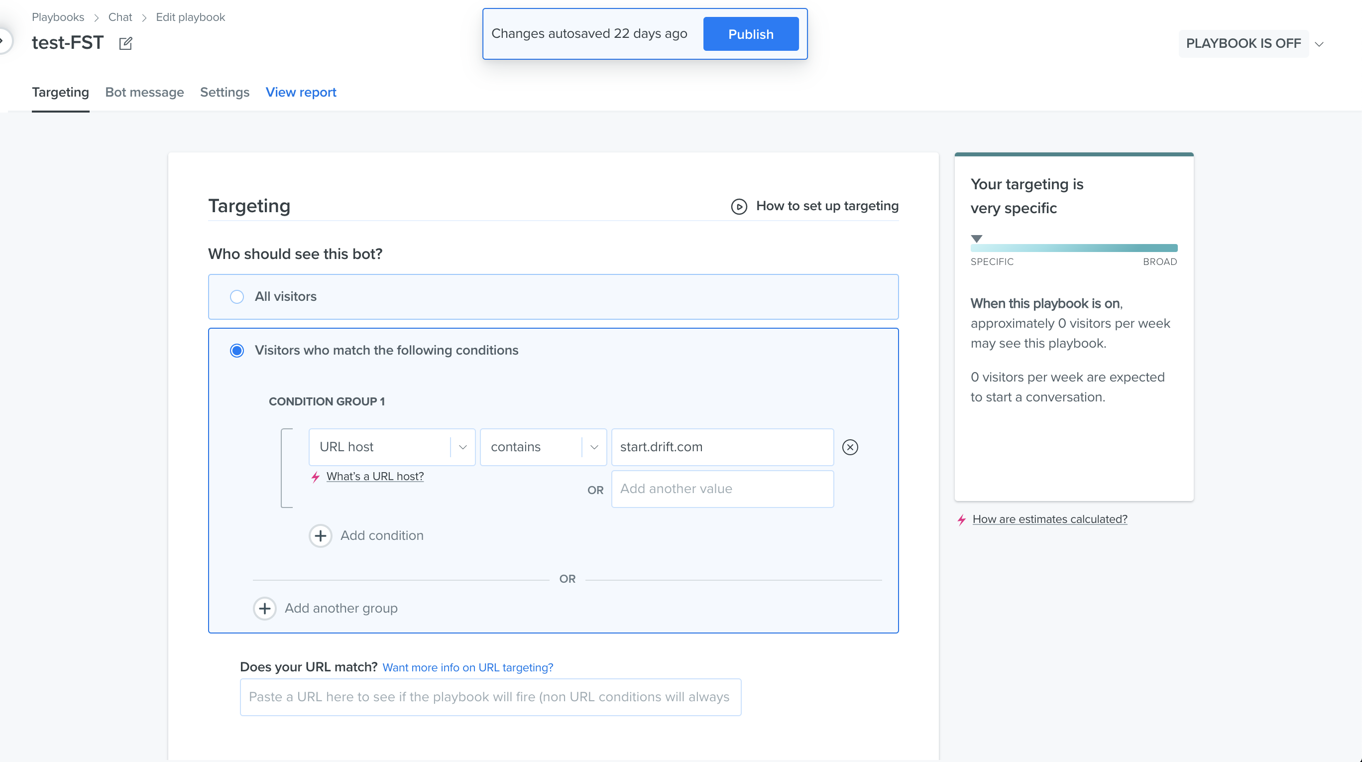Image resolution: width=1362 pixels, height=762 pixels.
Task: Open the contains operator dropdown
Action: click(x=543, y=447)
